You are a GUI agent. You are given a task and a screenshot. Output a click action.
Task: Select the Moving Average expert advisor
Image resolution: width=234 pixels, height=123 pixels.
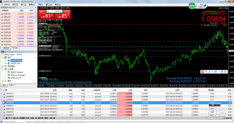[x=18, y=75]
